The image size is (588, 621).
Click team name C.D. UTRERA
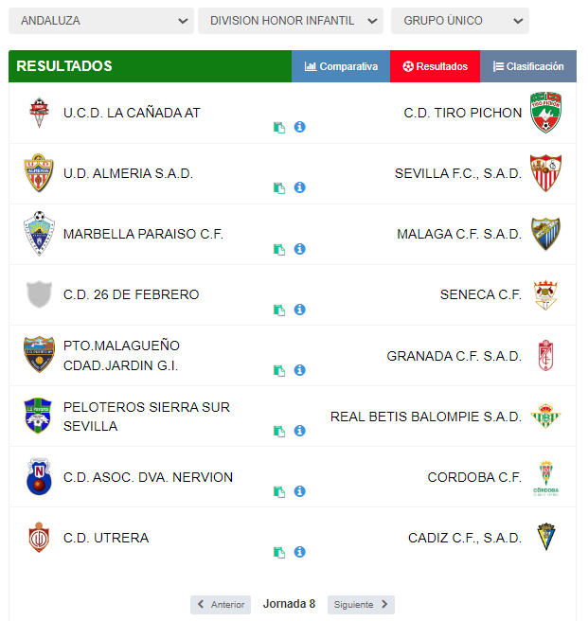click(x=106, y=538)
